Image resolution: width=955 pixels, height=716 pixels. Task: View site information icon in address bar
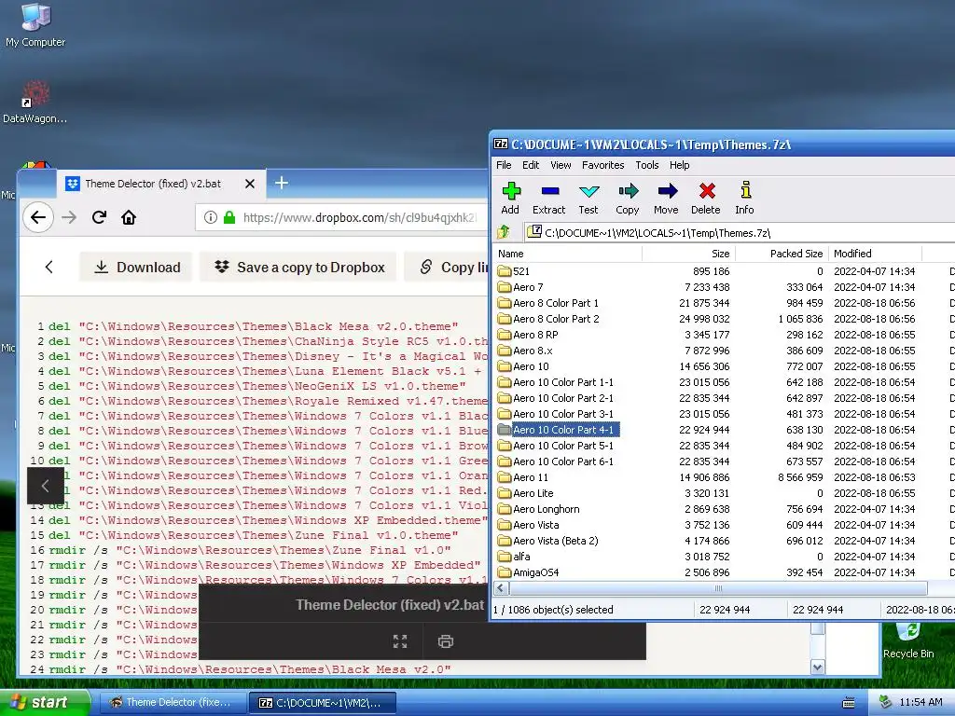tap(211, 217)
